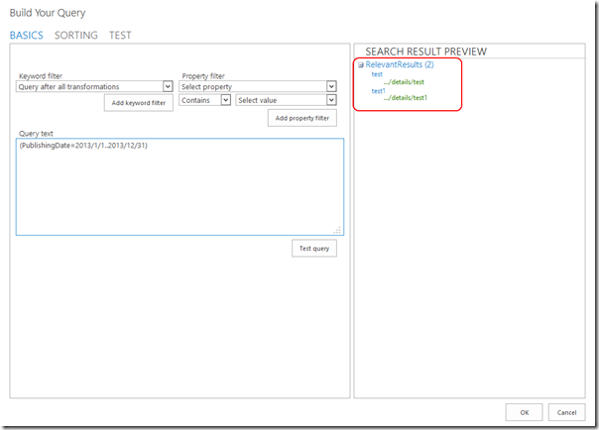
Task: Click inside the Query text box
Action: click(x=180, y=187)
